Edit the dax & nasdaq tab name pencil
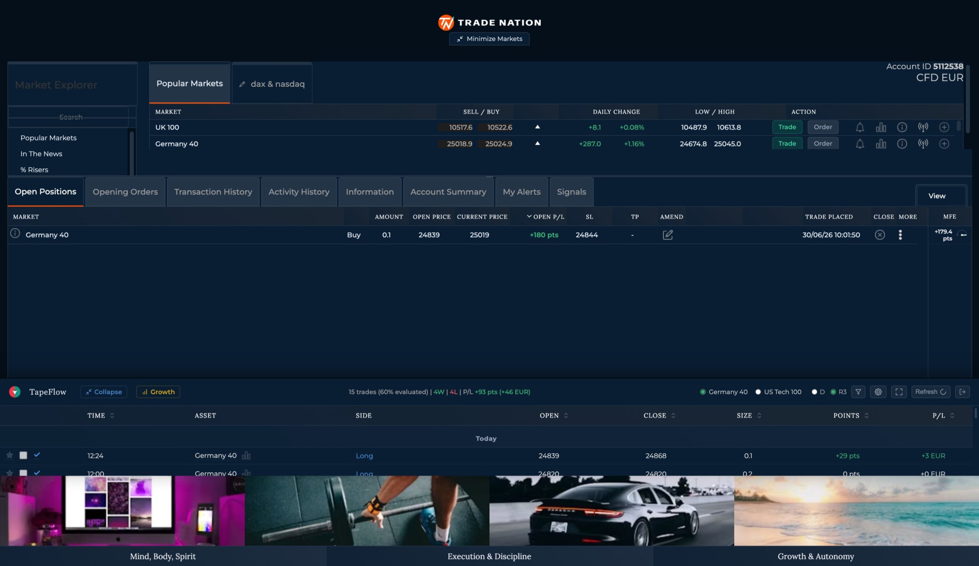Viewport: 979px width, 566px height. 242,84
